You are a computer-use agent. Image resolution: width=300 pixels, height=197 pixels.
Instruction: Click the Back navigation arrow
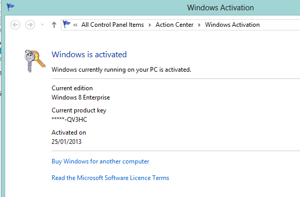click(x=15, y=25)
